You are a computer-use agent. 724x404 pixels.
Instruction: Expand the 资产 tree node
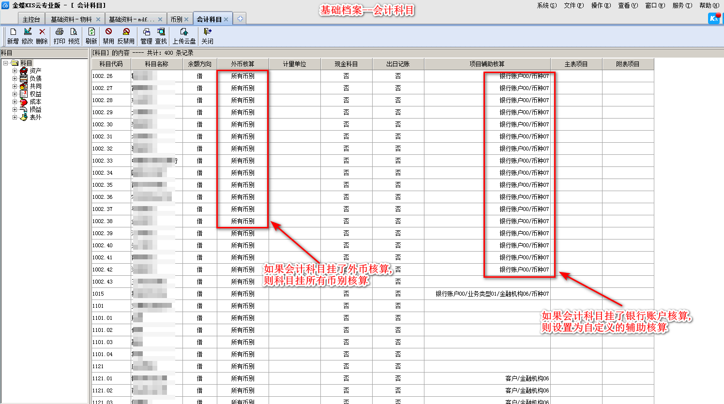15,71
